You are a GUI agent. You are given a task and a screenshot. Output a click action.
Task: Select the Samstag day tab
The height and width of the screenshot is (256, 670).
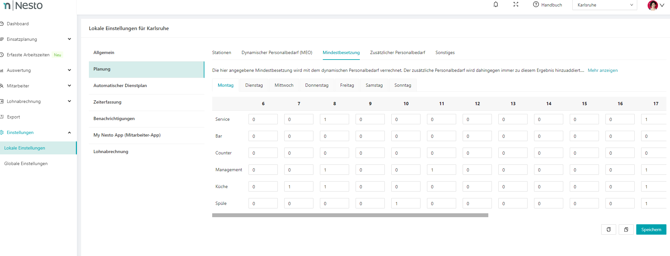[x=374, y=85]
